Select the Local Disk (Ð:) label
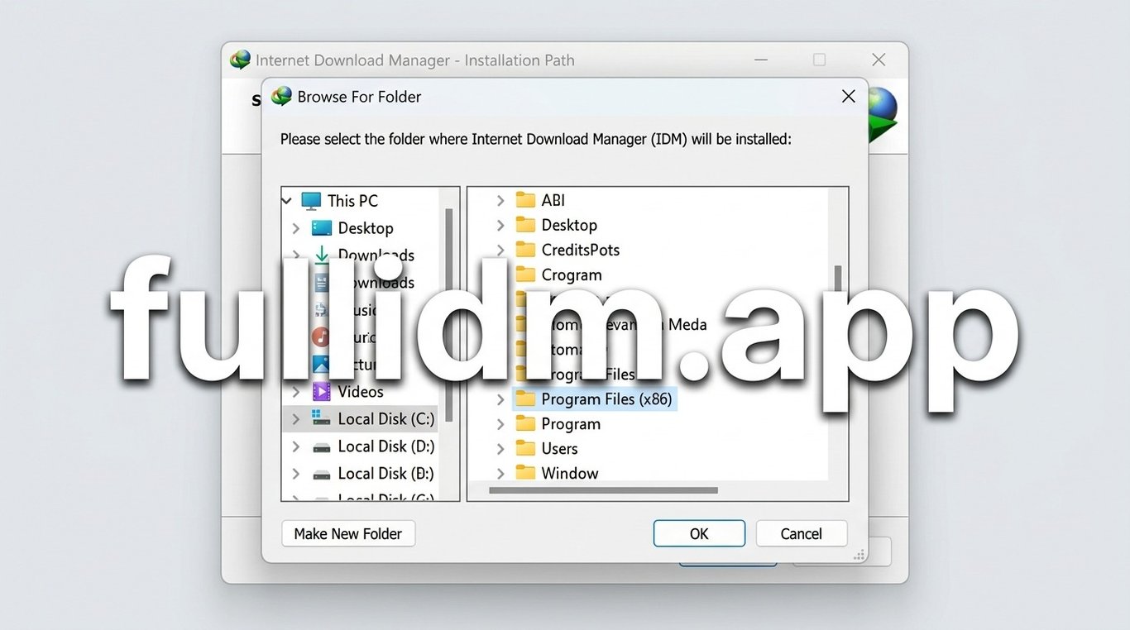Image resolution: width=1130 pixels, height=630 pixels. coord(385,474)
